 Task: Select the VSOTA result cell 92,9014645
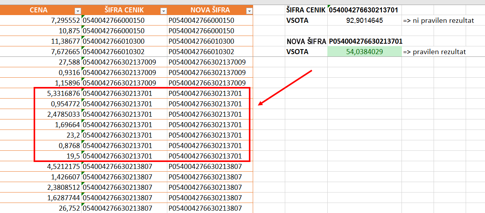(364, 20)
